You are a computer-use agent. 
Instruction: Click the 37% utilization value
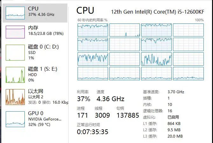(x=84, y=99)
